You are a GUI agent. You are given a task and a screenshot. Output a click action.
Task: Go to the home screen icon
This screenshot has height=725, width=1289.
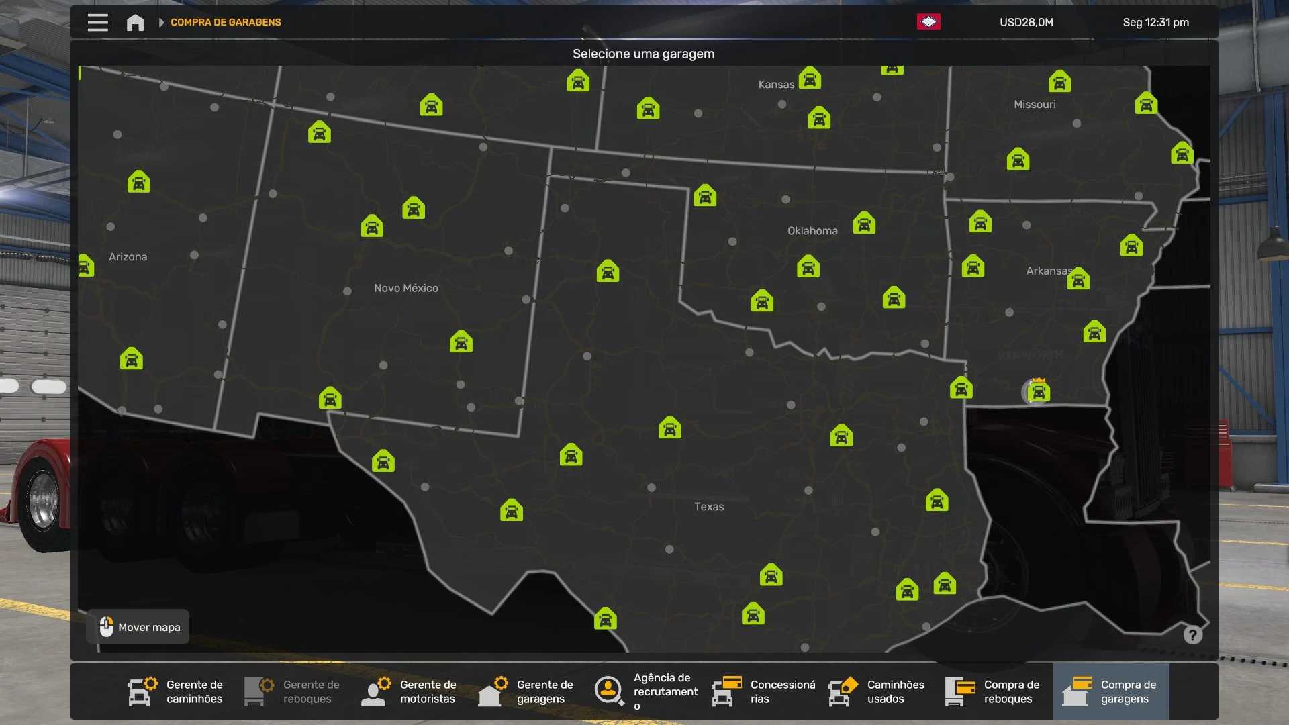click(x=135, y=22)
